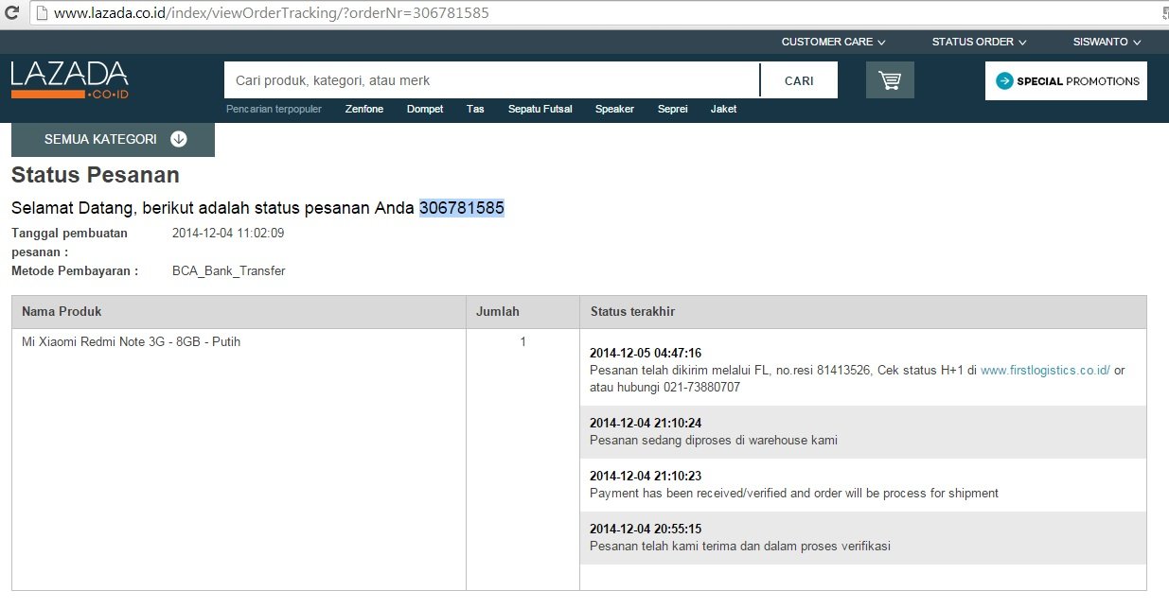The image size is (1169, 608).
Task: Click the down-arrow circle in Semua Kategori
Action: [x=179, y=139]
